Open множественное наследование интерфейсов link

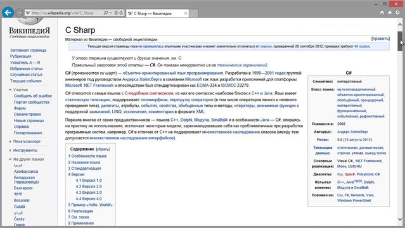point(132,138)
